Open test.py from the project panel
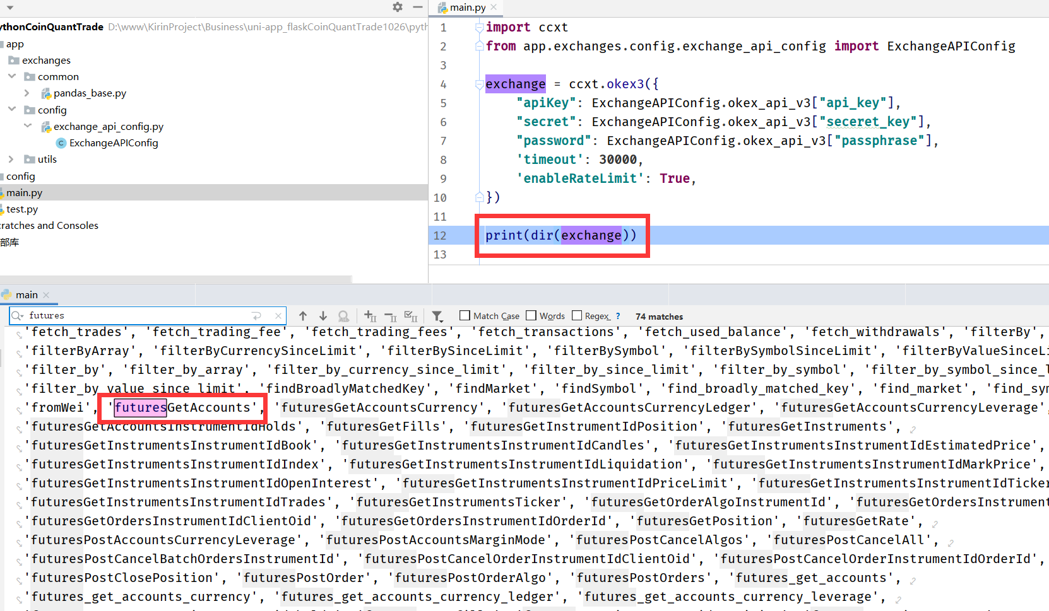The image size is (1049, 611). (25, 209)
